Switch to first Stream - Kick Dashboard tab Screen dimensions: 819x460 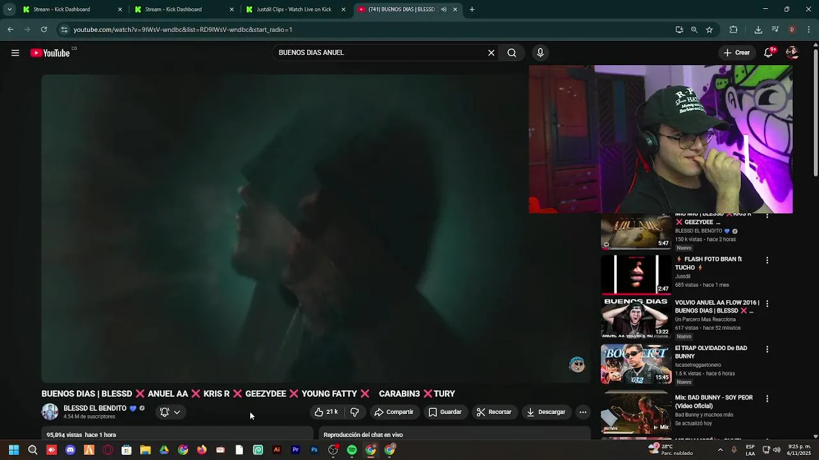[72, 10]
